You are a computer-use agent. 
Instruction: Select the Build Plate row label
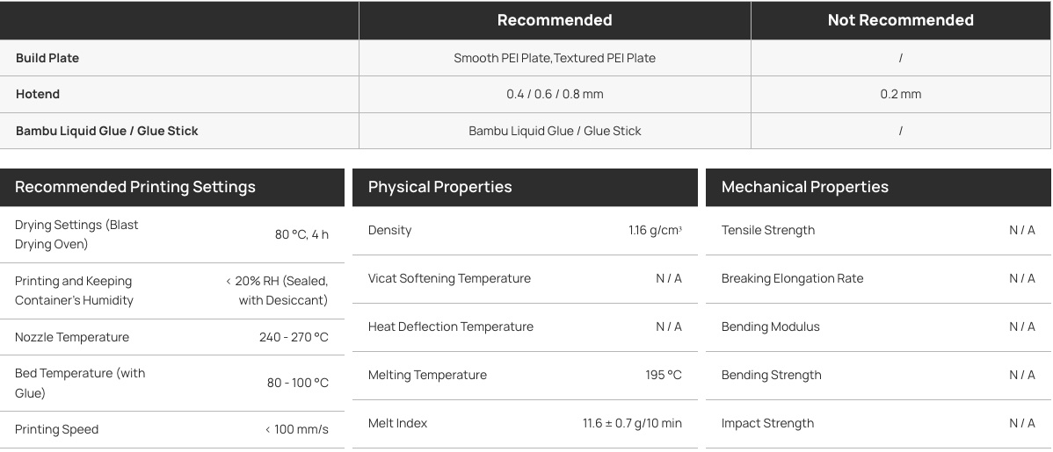coord(47,58)
